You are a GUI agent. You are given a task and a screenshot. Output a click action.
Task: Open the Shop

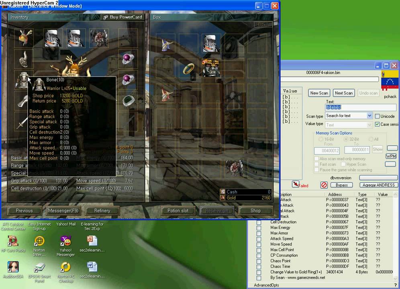click(255, 211)
